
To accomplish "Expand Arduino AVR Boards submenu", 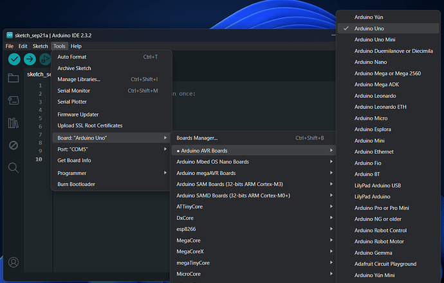I will point(254,151).
